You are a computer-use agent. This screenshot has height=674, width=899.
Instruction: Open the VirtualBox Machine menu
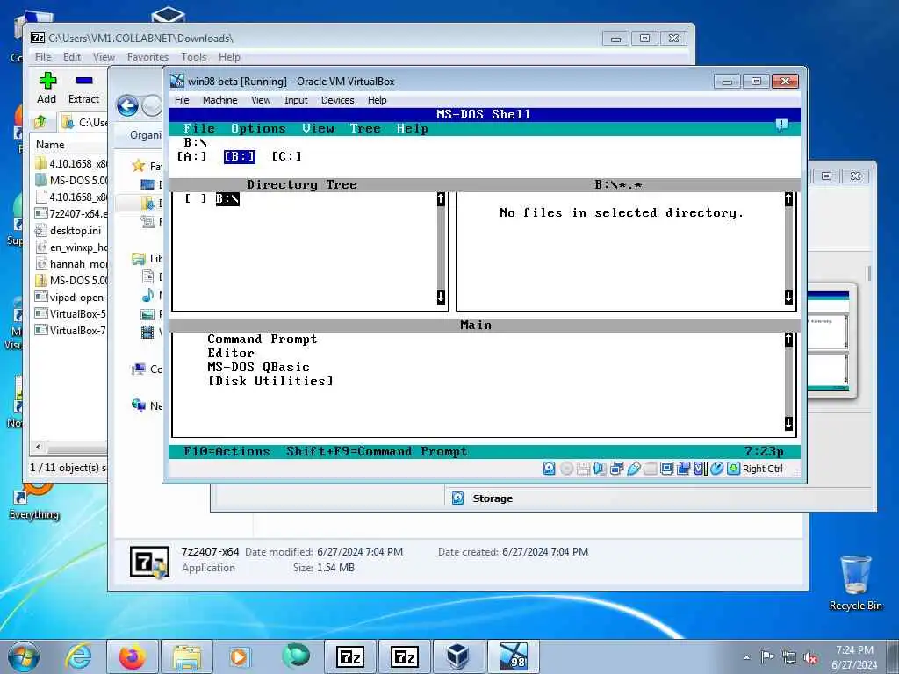[x=219, y=100]
